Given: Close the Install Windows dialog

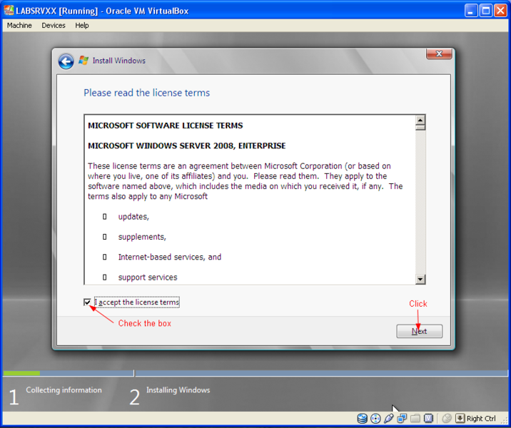Looking at the screenshot, I should click(439, 53).
